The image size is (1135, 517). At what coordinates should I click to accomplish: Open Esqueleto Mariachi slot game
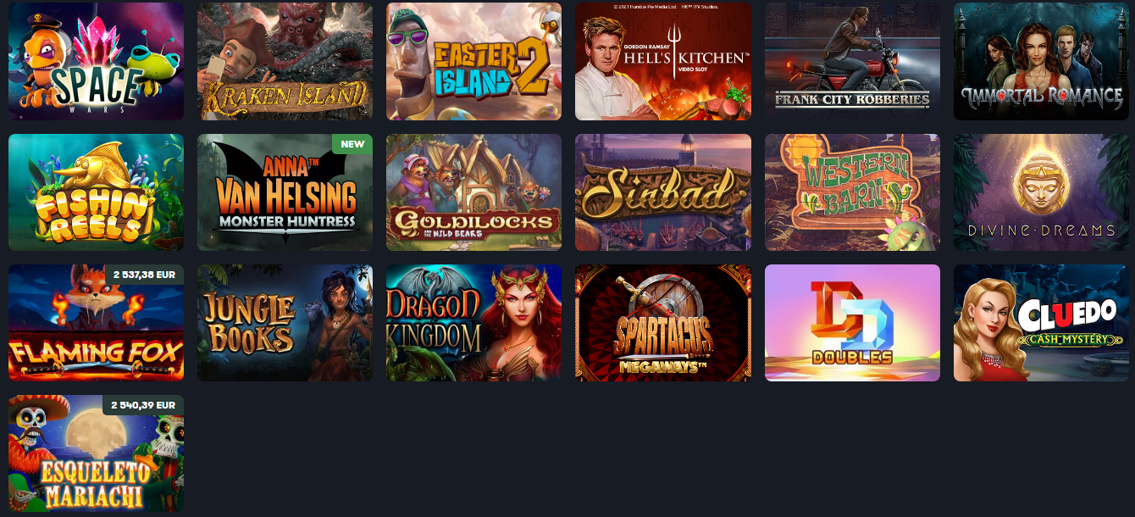[x=97, y=453]
